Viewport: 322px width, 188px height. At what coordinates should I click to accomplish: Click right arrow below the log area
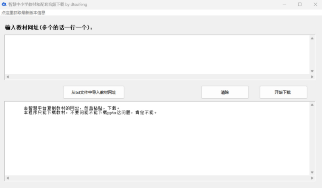tap(306, 178)
